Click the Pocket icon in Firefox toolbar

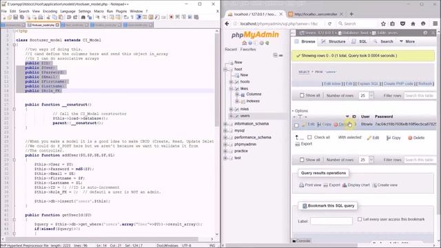(402, 23)
